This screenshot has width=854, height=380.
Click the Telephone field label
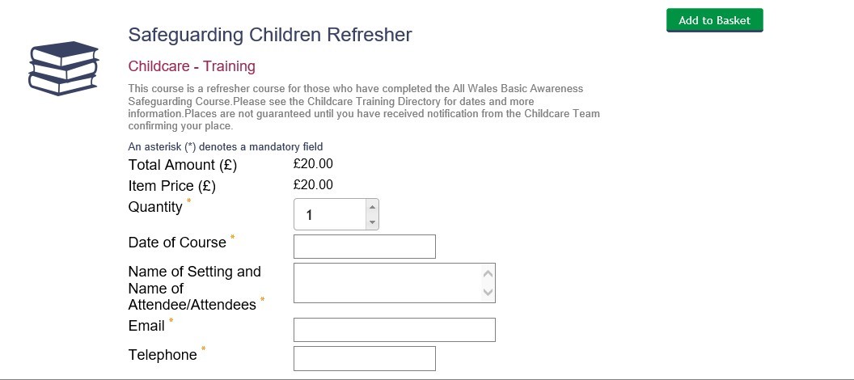point(163,355)
